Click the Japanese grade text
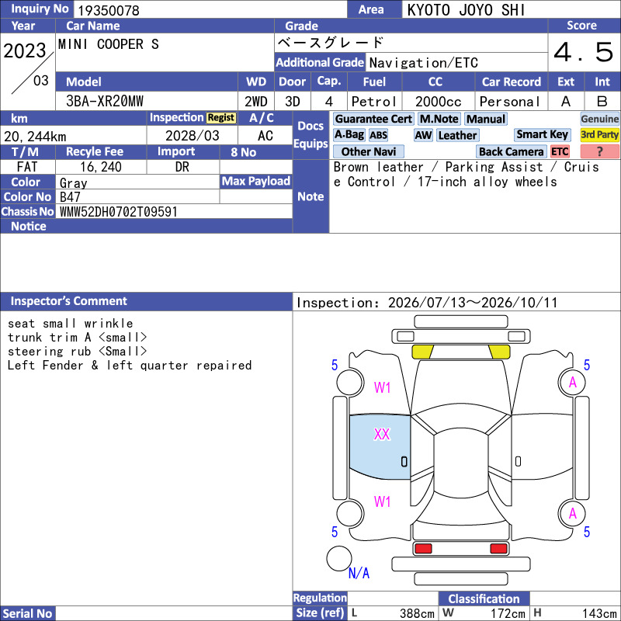The image size is (621, 621). click(x=331, y=43)
